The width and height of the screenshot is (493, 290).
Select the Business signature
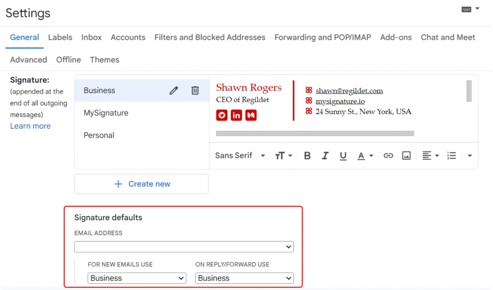[x=142, y=90]
